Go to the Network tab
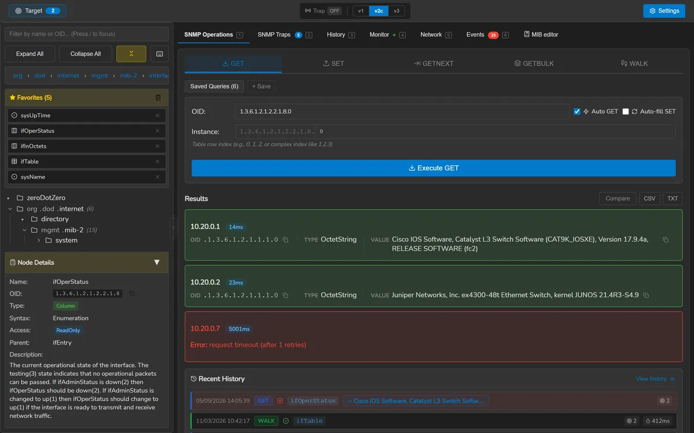This screenshot has height=433, width=694. coord(436,35)
